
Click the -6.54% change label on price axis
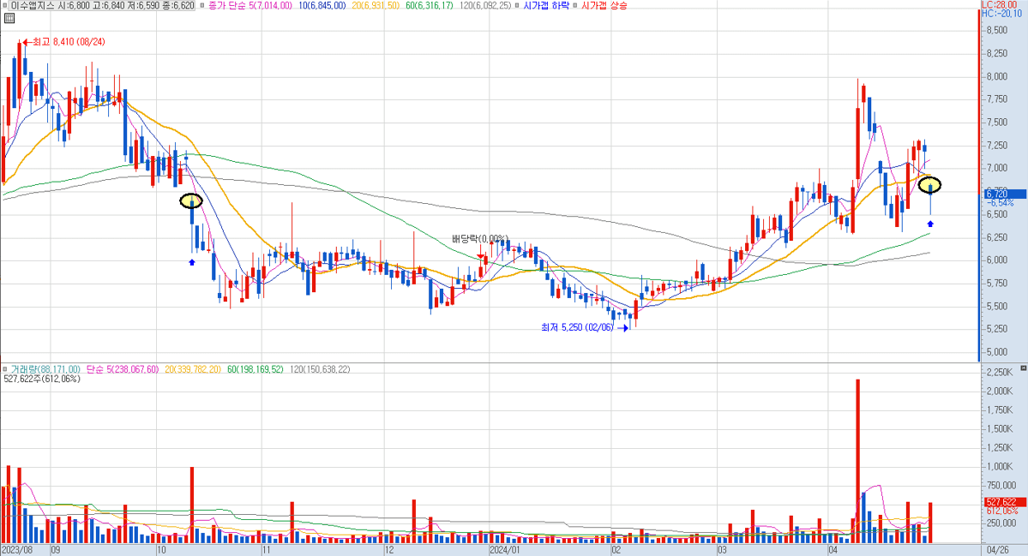tap(1001, 203)
